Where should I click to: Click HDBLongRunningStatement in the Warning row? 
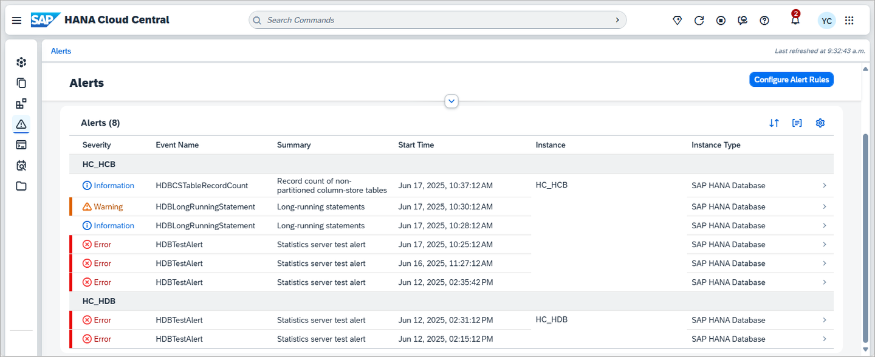coord(205,206)
